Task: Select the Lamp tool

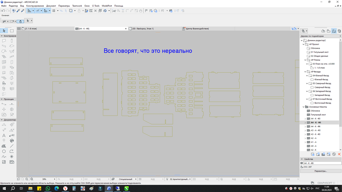Action: (x=12, y=83)
